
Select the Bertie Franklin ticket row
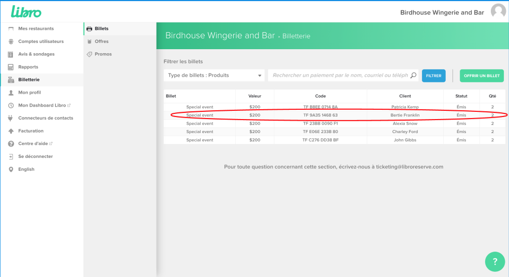point(334,115)
